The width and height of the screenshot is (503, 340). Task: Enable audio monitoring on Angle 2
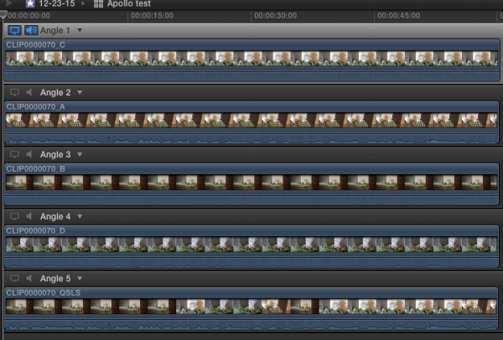click(x=29, y=92)
